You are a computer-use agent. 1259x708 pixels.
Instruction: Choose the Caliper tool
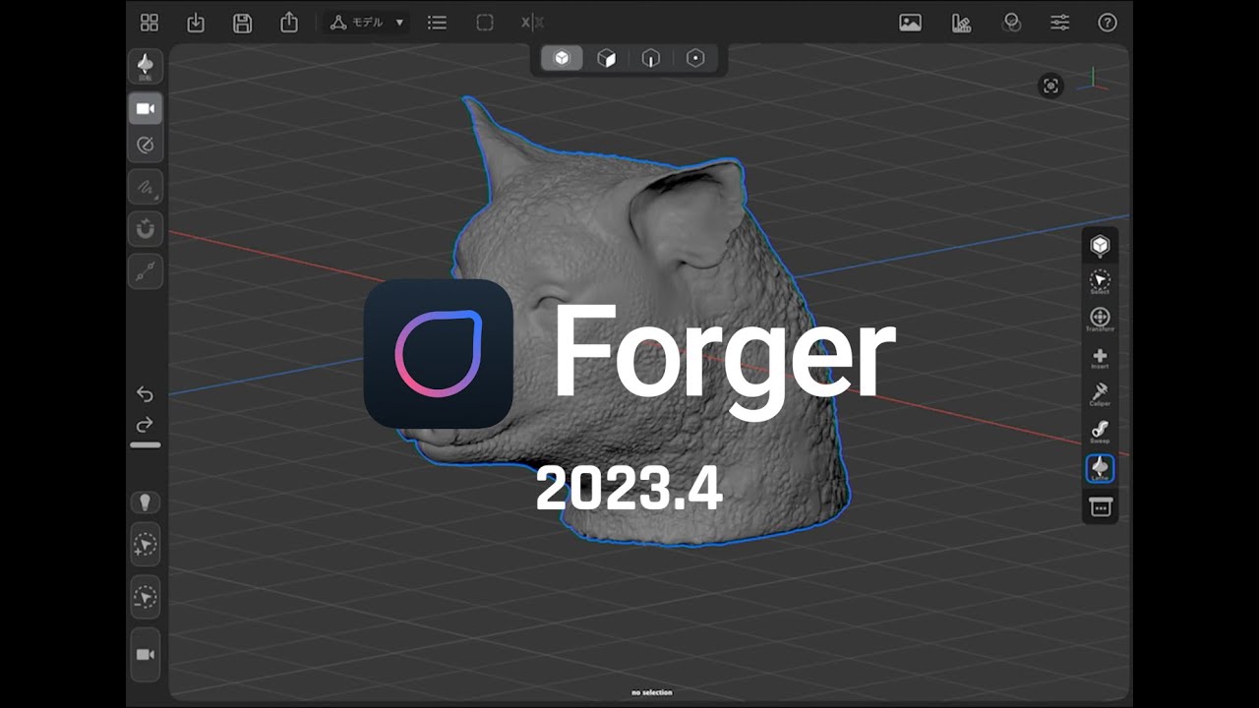tap(1100, 395)
